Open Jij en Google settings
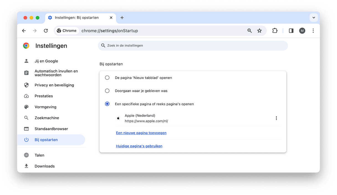This screenshot has height=195, width=337. 51,61
